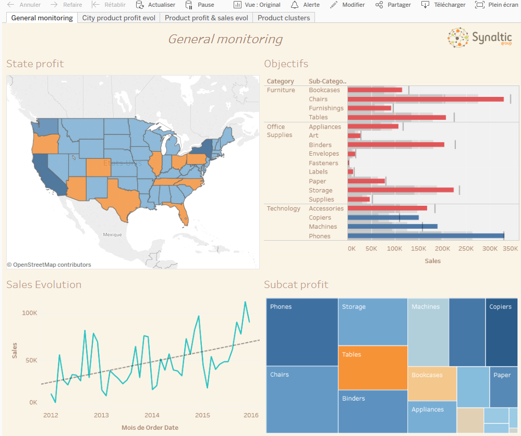Open the Product clusters tab

pyautogui.click(x=284, y=18)
